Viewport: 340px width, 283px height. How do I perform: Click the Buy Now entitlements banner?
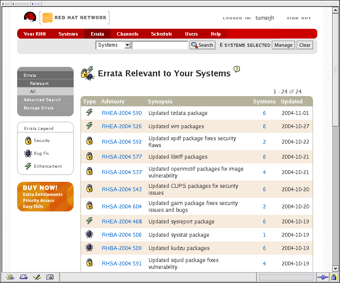pyautogui.click(x=45, y=196)
